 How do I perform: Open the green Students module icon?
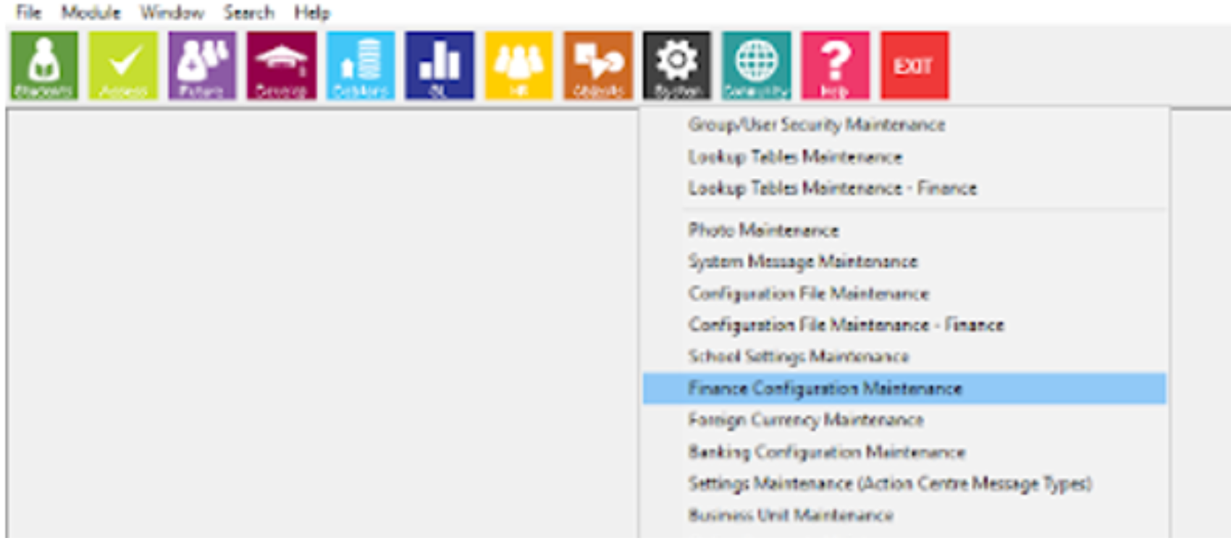pyautogui.click(x=44, y=66)
